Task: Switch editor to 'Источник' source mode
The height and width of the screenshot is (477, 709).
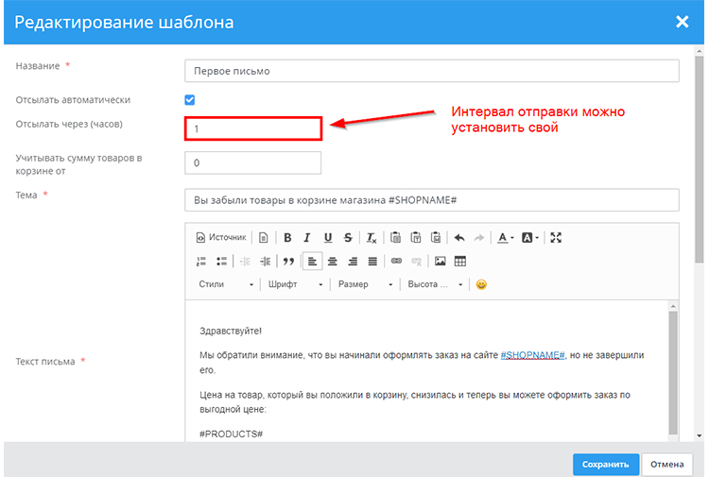Action: pyautogui.click(x=221, y=238)
